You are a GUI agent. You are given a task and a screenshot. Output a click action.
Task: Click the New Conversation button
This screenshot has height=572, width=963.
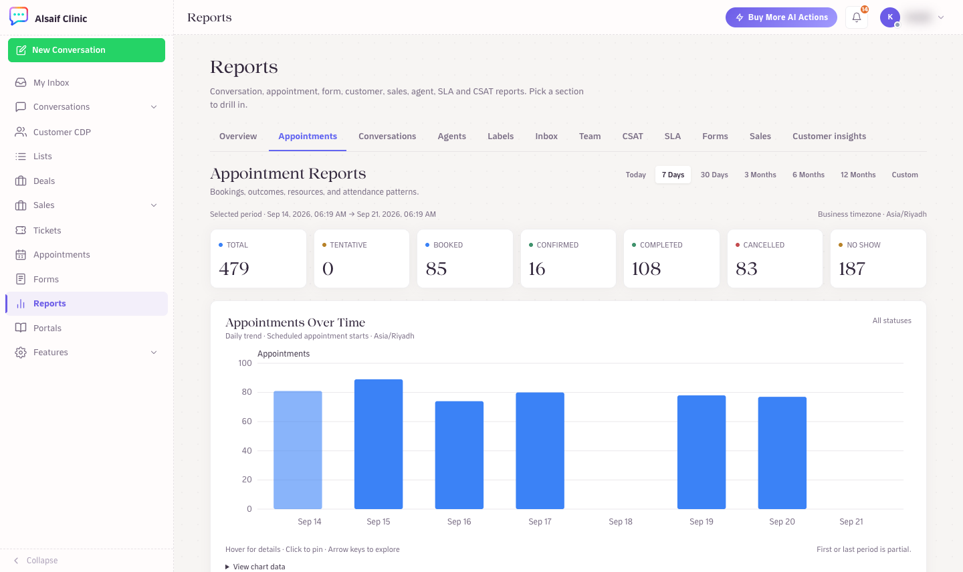tap(87, 50)
